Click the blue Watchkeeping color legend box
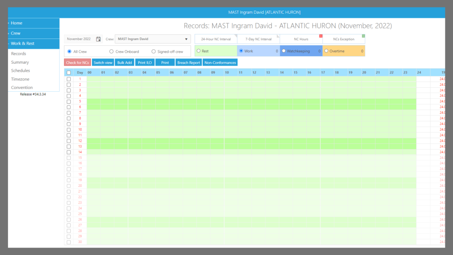Screen dimensions: 453x255 coord(301,51)
